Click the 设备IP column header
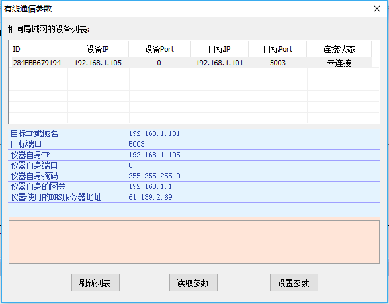The height and width of the screenshot is (304, 389). [98, 49]
